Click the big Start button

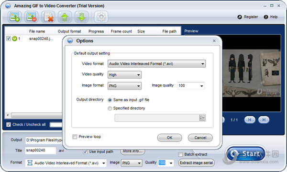[x=246, y=154]
